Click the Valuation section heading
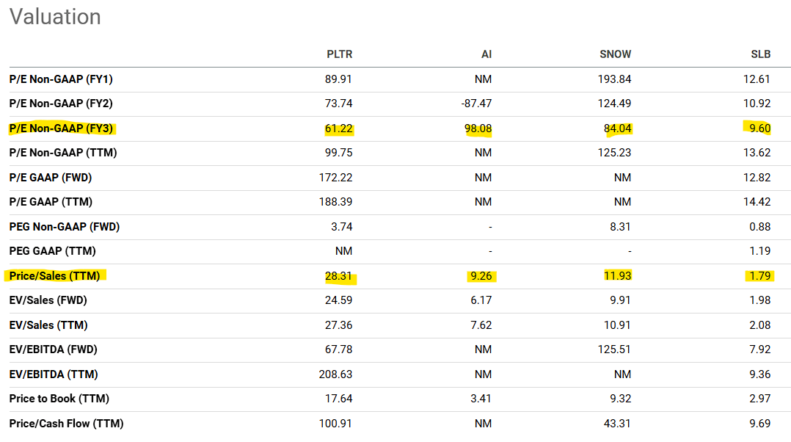791x442 pixels. pyautogui.click(x=55, y=16)
